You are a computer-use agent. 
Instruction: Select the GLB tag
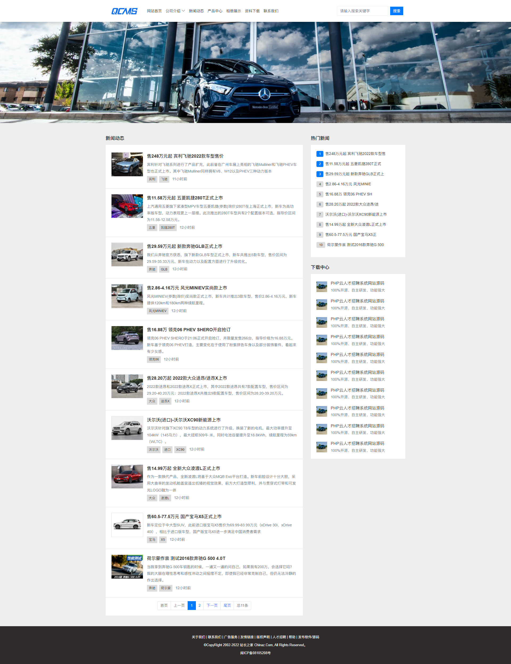(x=164, y=269)
